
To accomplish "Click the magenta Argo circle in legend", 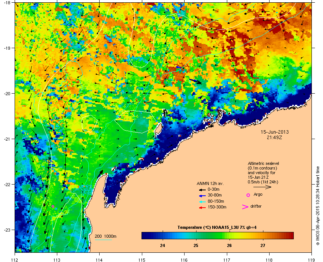I will tap(248, 195).
